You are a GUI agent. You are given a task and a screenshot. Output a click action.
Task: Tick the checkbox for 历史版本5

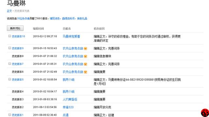tap(9, 79)
